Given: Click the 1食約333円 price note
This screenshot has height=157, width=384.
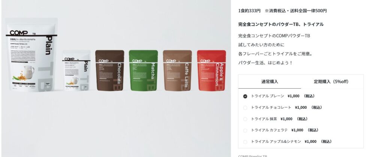Looking at the screenshot, I should [249, 11].
